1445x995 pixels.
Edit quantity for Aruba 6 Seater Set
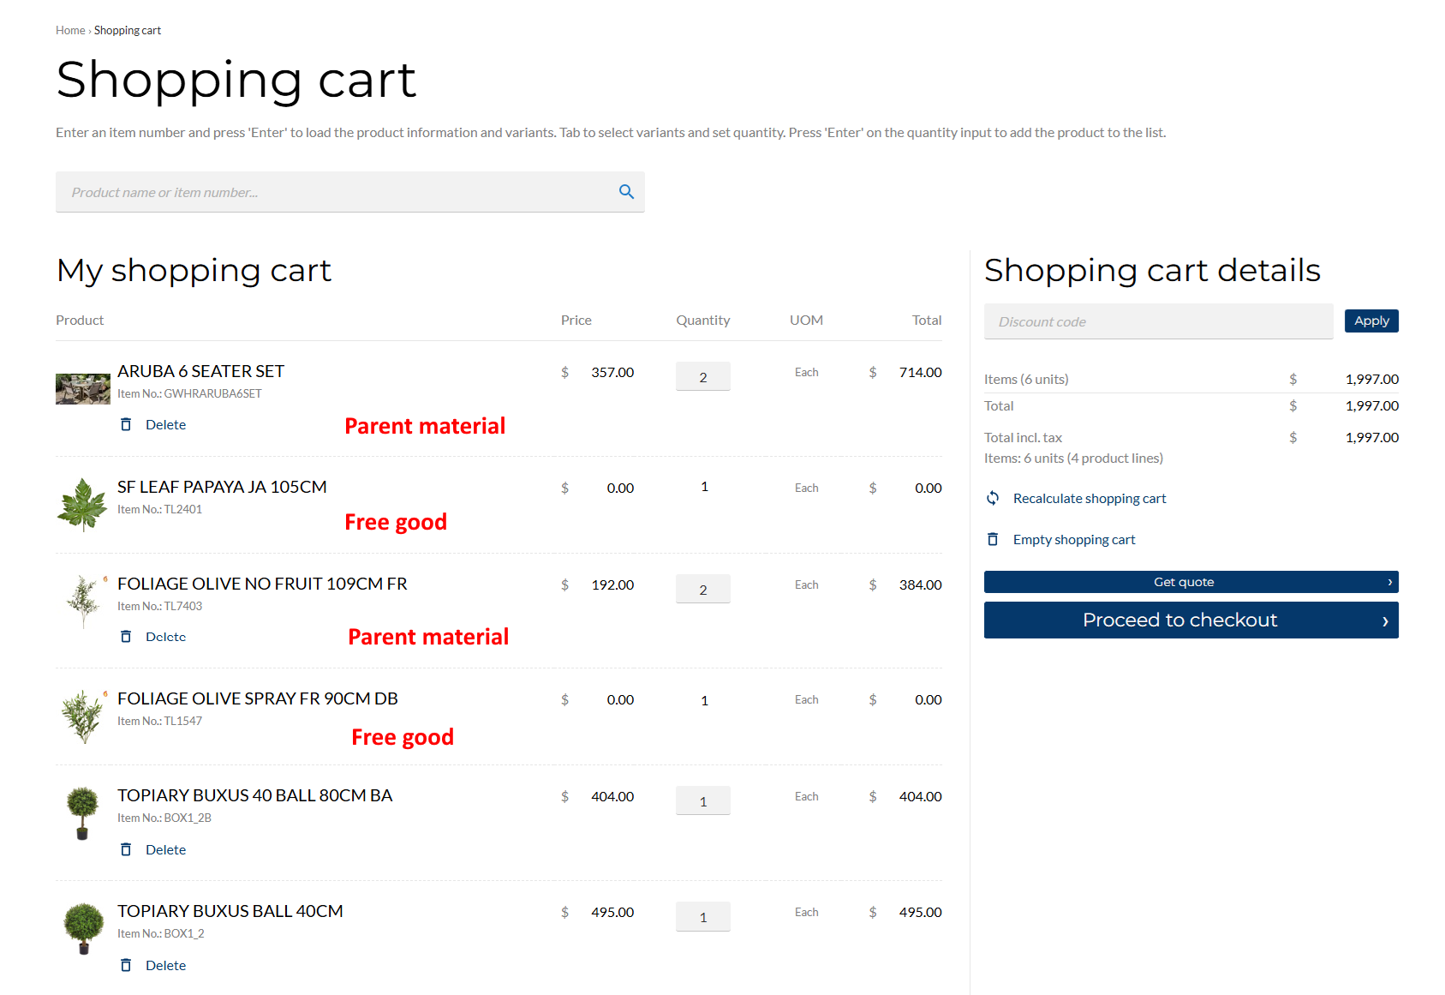(x=702, y=376)
